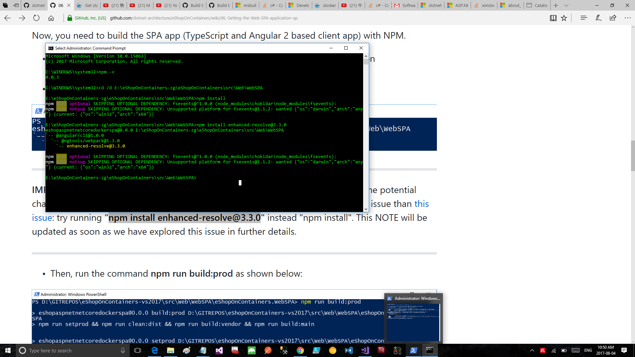Toggle favorite star for this page
Screen dimensions: 635x357
click(565, 18)
